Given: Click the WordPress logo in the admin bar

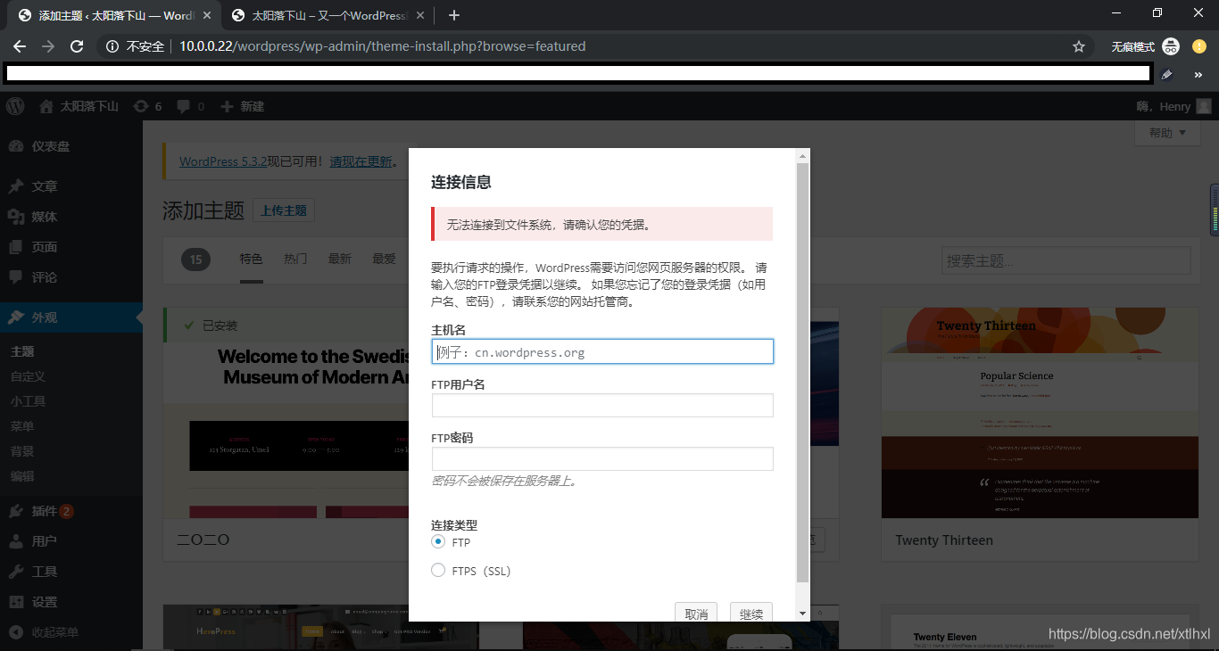Looking at the screenshot, I should [15, 106].
